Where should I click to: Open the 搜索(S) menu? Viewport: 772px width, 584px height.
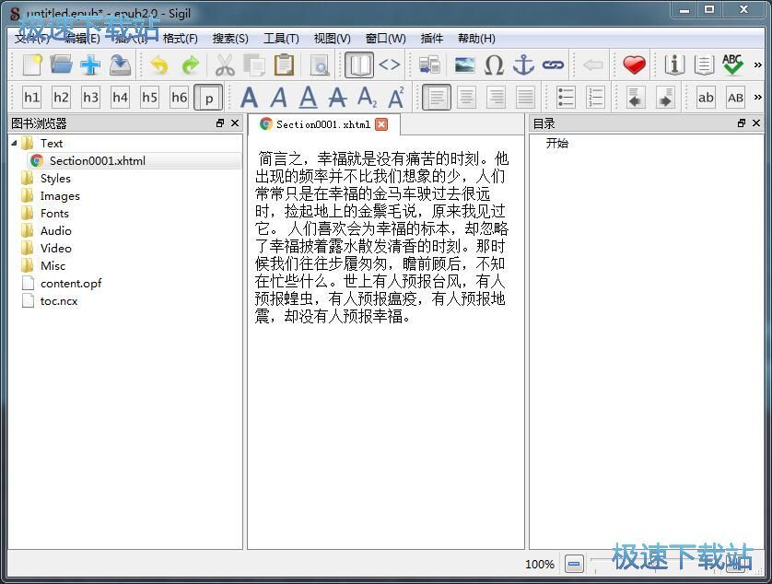click(230, 39)
